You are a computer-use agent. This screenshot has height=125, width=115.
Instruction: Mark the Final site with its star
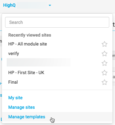105,82
